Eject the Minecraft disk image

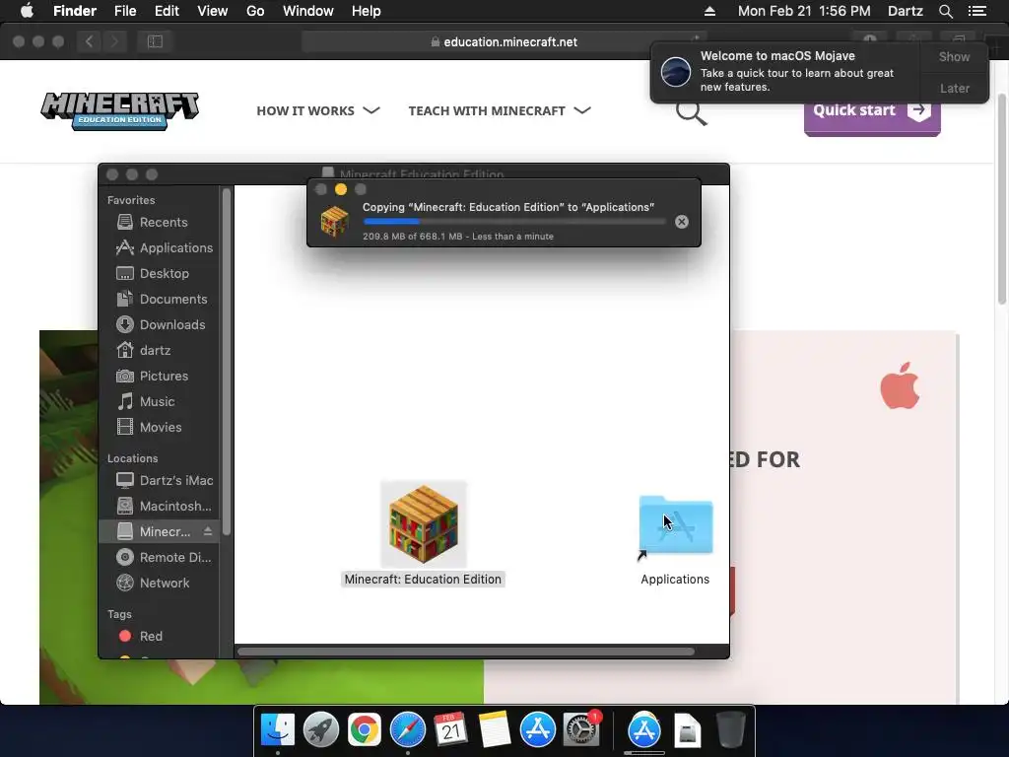(x=208, y=531)
